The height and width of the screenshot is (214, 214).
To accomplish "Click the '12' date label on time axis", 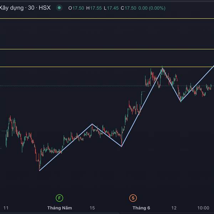I will click(x=174, y=208).
